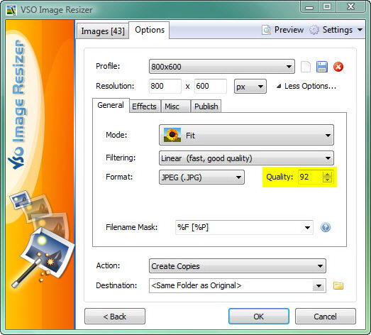Image resolution: width=371 pixels, height=335 pixels.
Task: Switch to the Effects tab
Action: pyautogui.click(x=144, y=106)
